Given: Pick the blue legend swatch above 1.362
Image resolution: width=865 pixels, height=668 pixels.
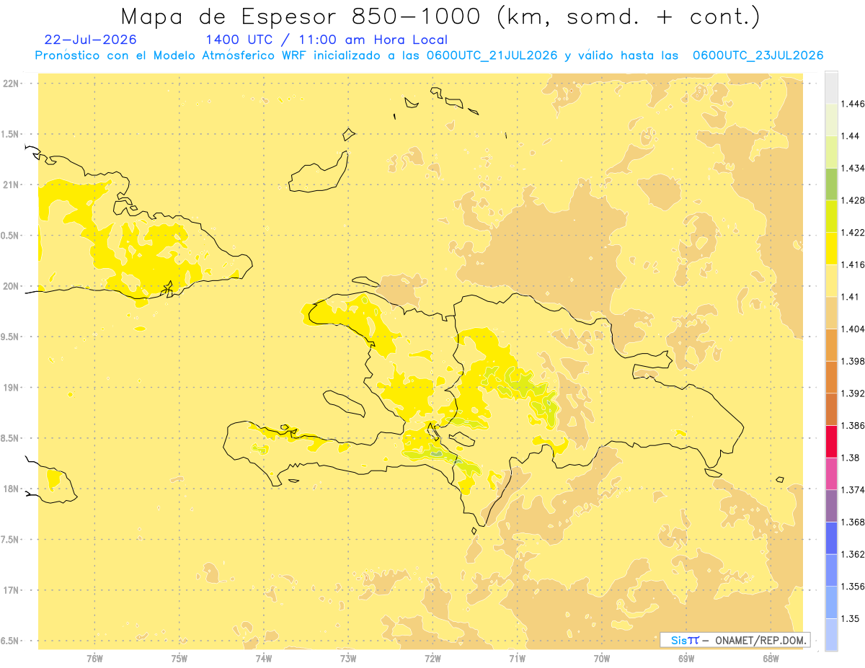Looking at the screenshot, I should tap(831, 538).
